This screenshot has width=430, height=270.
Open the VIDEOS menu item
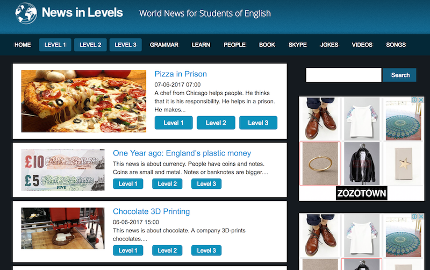[x=362, y=45]
